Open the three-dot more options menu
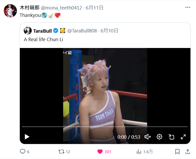Screen dimensions: 196x159 [x=188, y=7]
